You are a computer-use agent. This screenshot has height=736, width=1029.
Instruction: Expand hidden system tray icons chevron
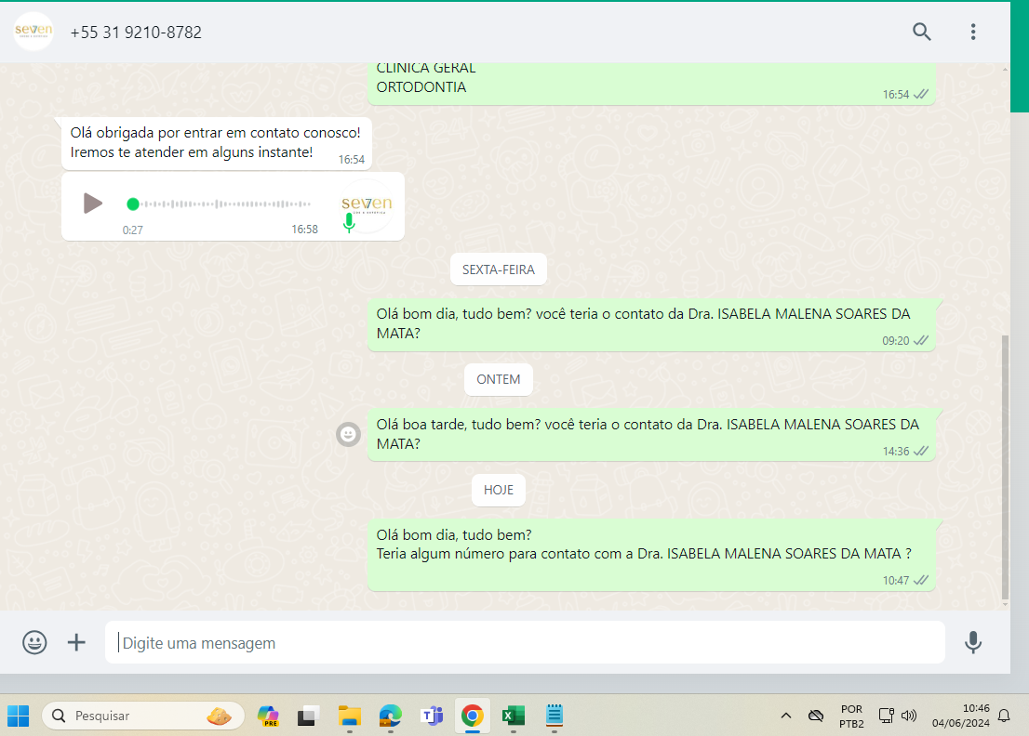click(x=785, y=716)
